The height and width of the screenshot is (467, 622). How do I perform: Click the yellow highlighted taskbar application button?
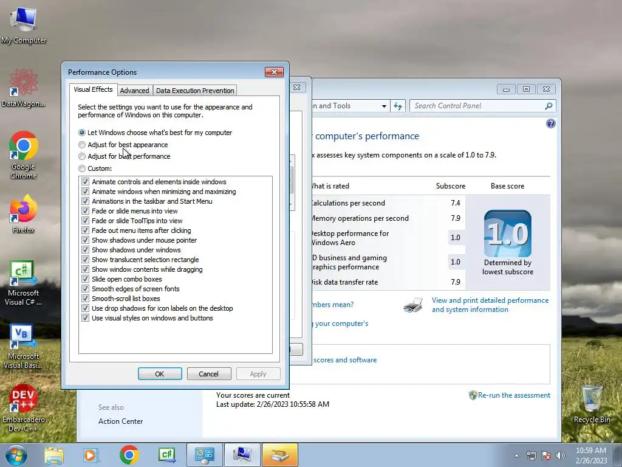tap(279, 455)
